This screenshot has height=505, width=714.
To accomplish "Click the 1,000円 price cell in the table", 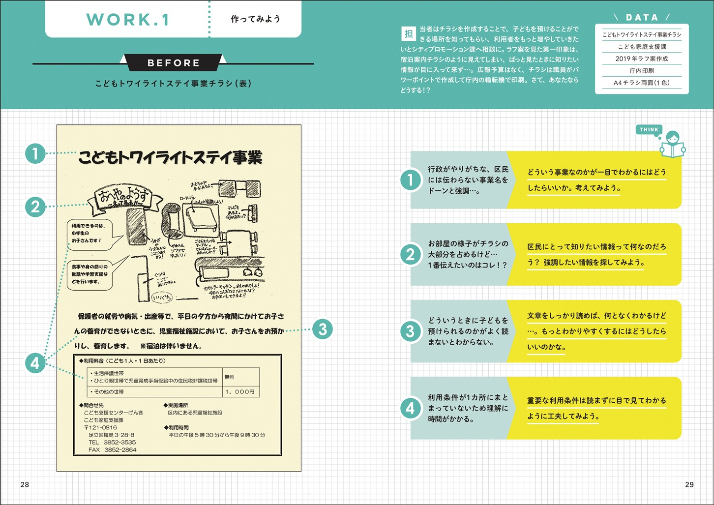I will [x=240, y=392].
